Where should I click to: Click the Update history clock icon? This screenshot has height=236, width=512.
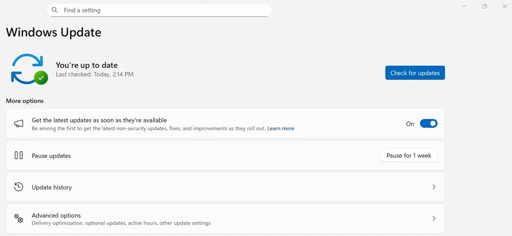tap(19, 186)
